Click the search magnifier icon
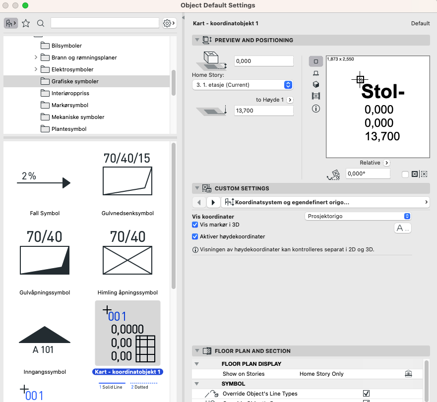437x402 pixels. coord(41,23)
